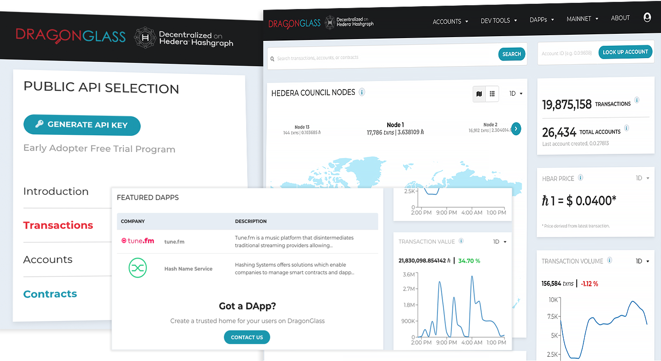
Task: Click the search magnifier icon in search bar
Action: (x=272, y=59)
